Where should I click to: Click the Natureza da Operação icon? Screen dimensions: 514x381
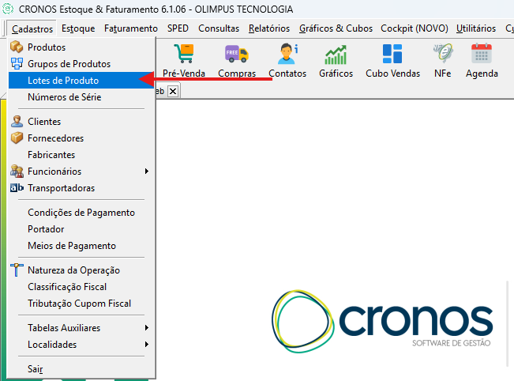[17, 270]
